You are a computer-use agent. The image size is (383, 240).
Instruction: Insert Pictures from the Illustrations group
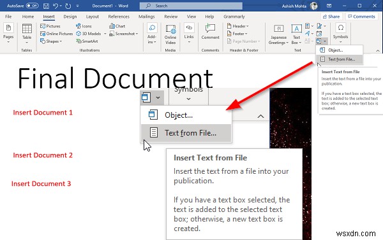point(50,26)
